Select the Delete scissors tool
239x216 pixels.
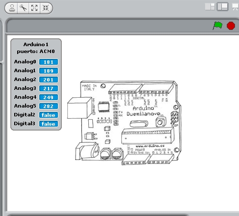pos(23,8)
